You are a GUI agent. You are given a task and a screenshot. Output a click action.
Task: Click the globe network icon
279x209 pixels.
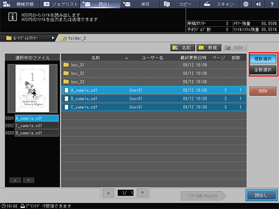[246, 4]
